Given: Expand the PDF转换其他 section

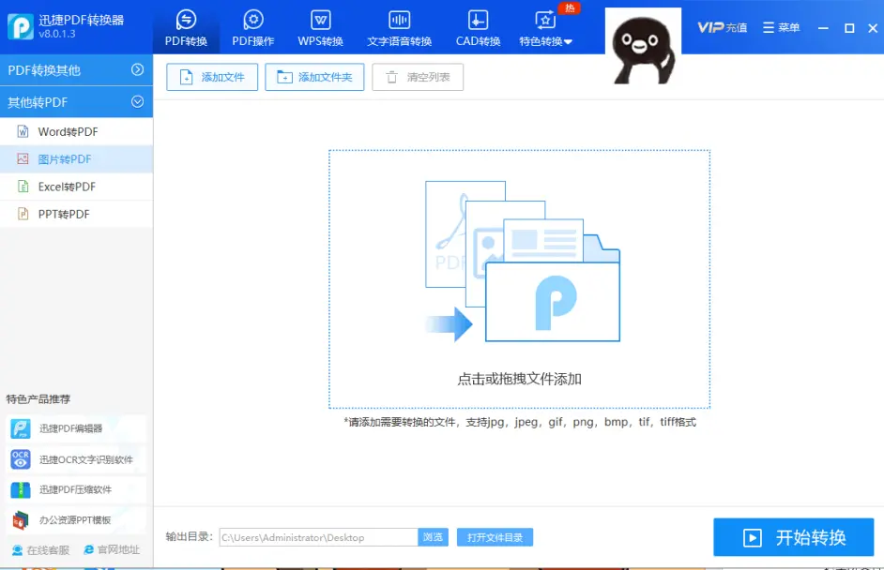Looking at the screenshot, I should [x=76, y=69].
